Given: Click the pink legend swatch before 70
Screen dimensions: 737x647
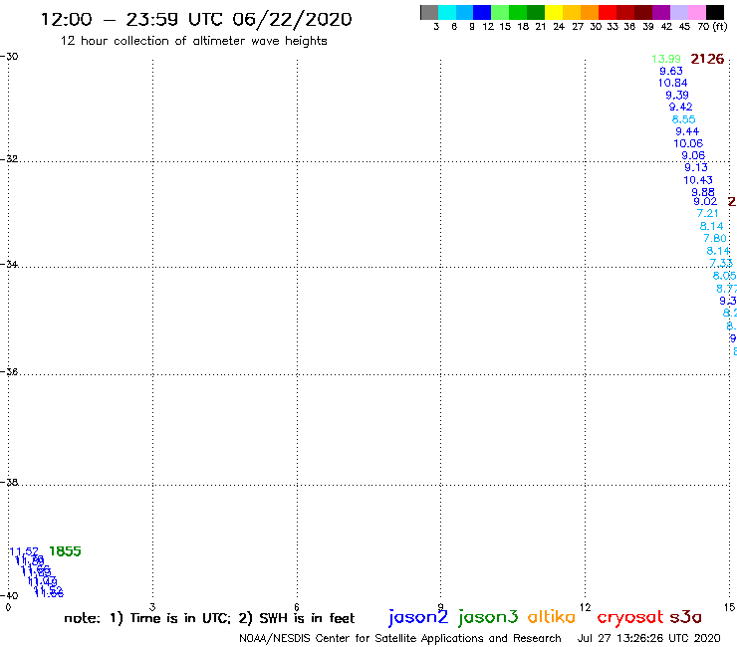Looking at the screenshot, I should [696, 12].
